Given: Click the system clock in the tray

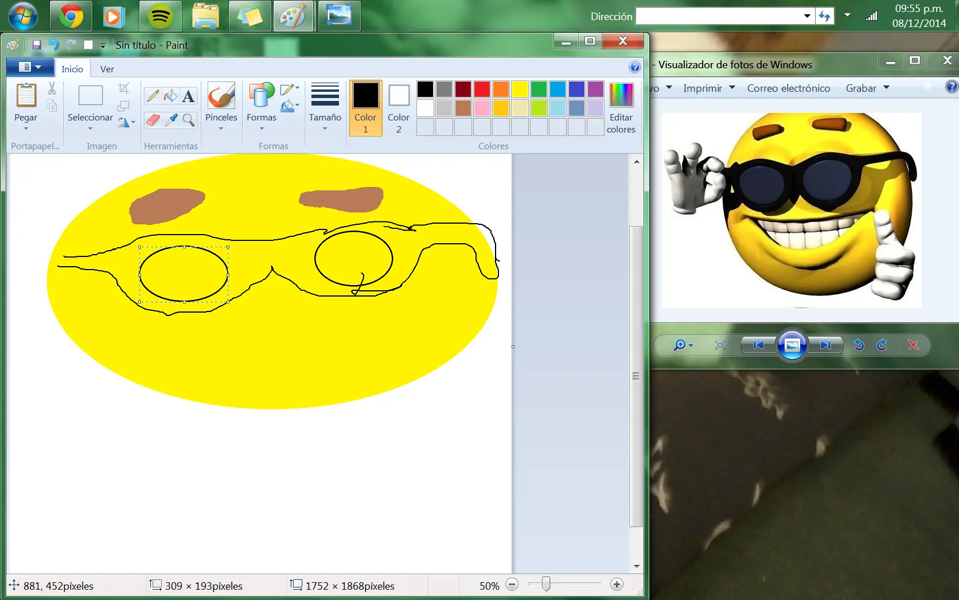Looking at the screenshot, I should [x=919, y=16].
